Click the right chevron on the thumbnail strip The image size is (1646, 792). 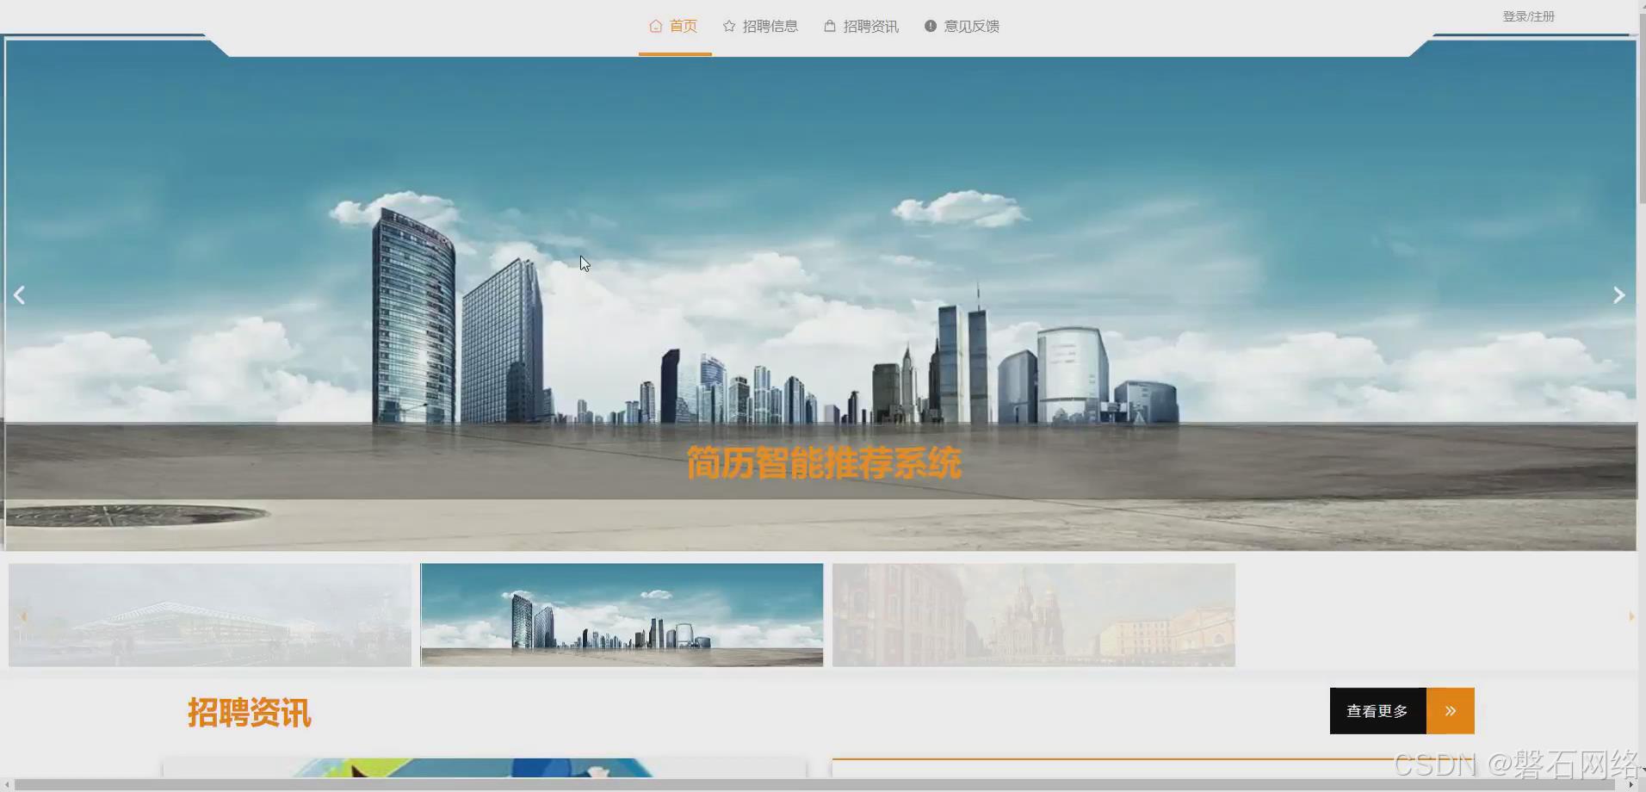1631,615
